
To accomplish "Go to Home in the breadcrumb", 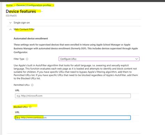I will [x=9, y=5].
